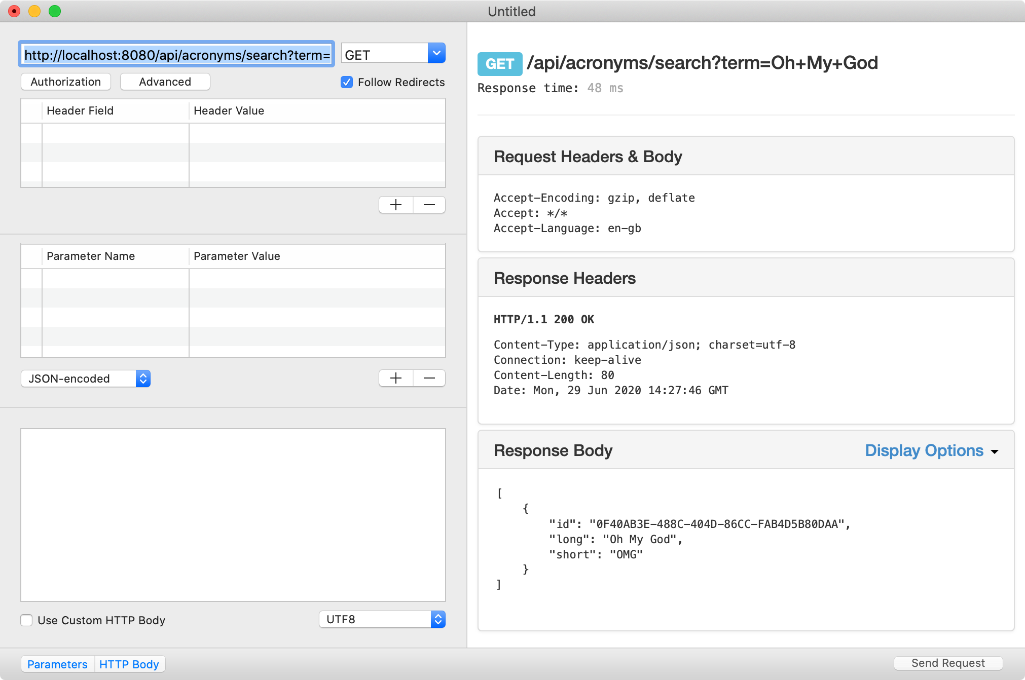
Task: Click the URL input field
Action: 176,54
